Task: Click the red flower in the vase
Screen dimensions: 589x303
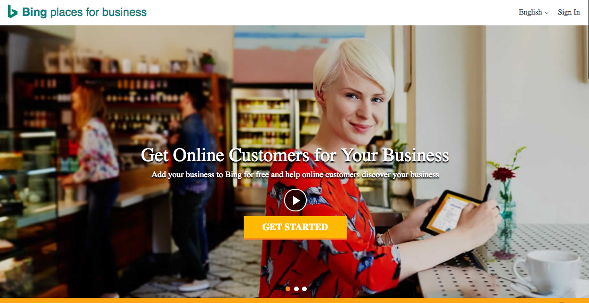Action: 502,174
